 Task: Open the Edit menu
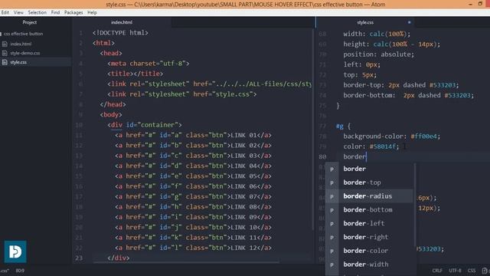point(5,12)
